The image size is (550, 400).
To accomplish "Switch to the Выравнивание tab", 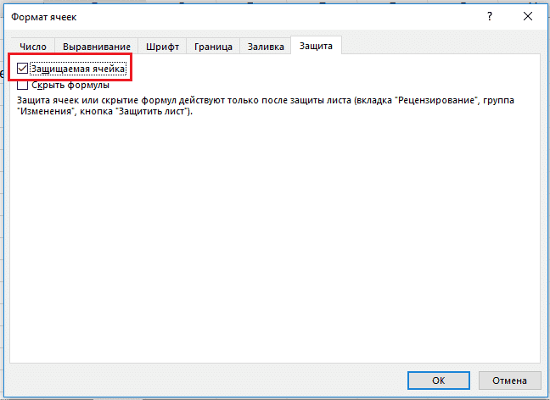I will (97, 47).
